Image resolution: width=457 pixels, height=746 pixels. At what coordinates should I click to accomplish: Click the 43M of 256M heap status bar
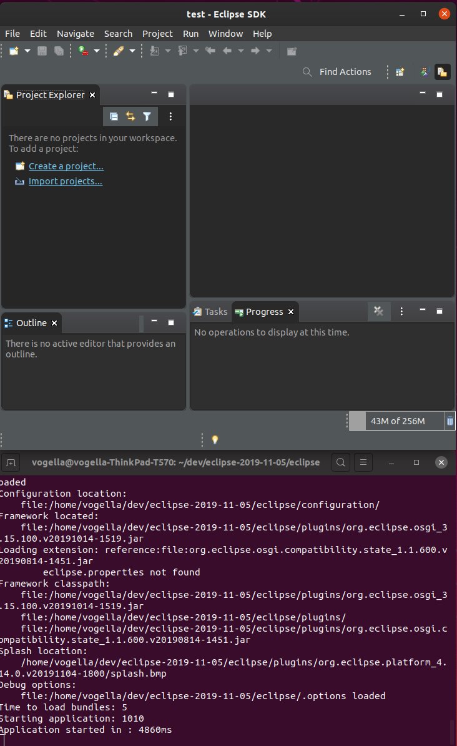tap(397, 421)
